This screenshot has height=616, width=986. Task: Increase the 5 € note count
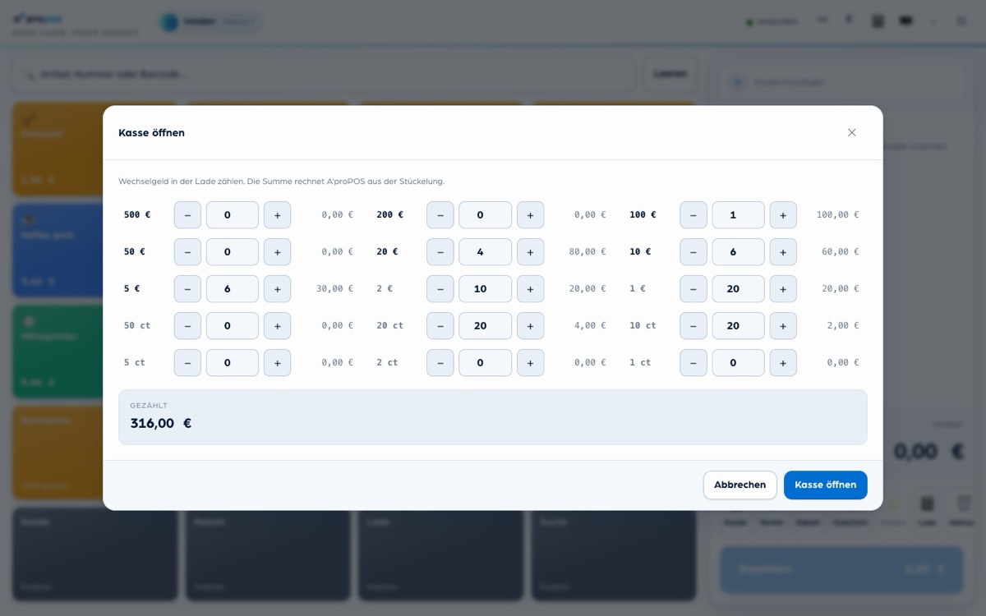pyautogui.click(x=277, y=289)
